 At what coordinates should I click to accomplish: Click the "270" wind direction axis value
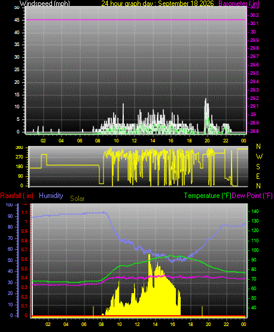19,157
